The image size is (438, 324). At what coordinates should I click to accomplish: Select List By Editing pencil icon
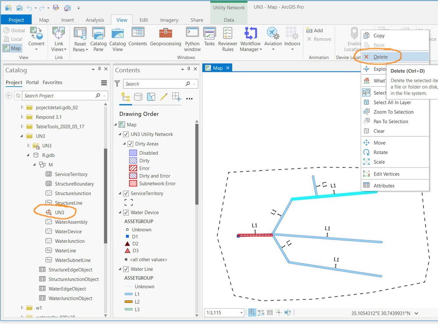click(x=164, y=97)
